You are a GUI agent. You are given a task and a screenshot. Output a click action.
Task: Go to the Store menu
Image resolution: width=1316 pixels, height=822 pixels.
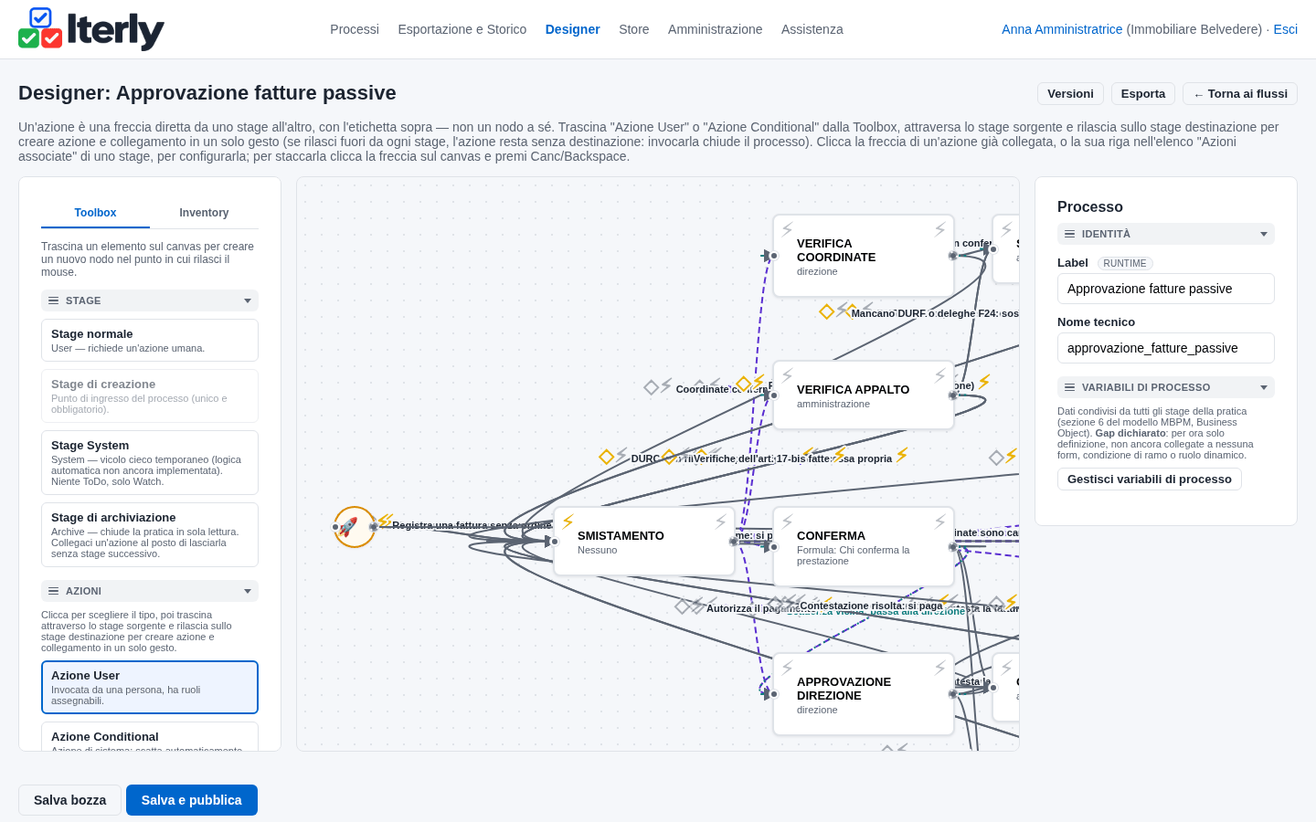click(x=634, y=29)
